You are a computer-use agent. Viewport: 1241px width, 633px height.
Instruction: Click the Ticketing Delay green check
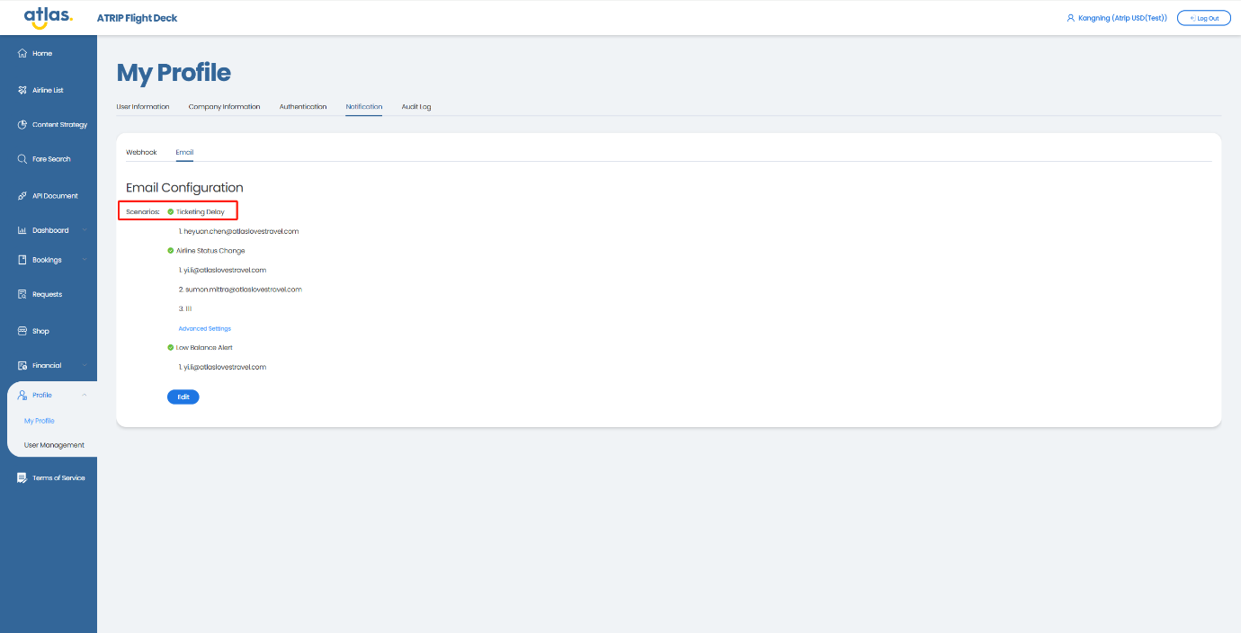coord(171,212)
